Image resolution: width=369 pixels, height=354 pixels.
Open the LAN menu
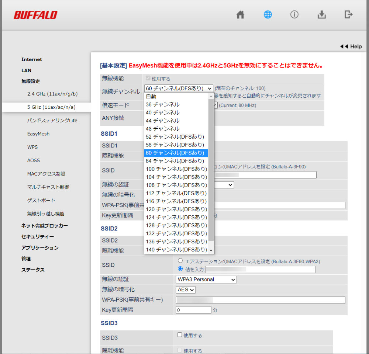pyautogui.click(x=26, y=70)
